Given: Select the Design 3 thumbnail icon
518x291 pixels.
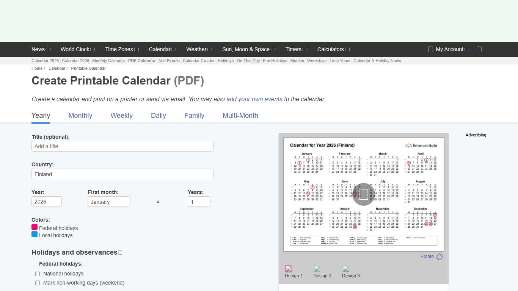Looking at the screenshot, I should (x=345, y=269).
